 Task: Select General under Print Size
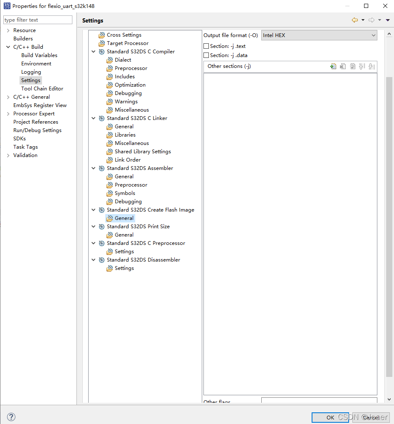(x=124, y=235)
